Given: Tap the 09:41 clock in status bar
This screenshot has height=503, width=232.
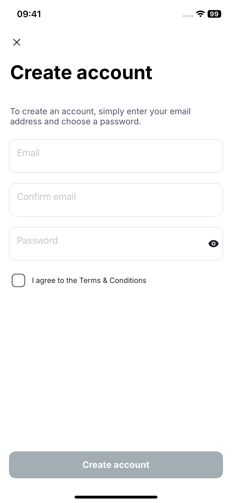Looking at the screenshot, I should pyautogui.click(x=29, y=14).
